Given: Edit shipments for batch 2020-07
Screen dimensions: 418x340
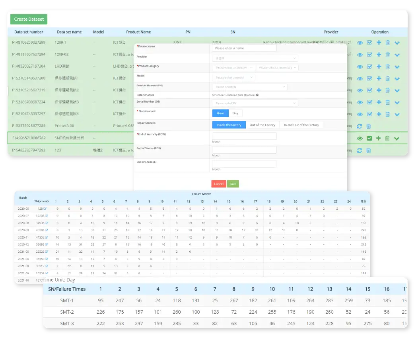Looking at the screenshot, I should (46, 215).
